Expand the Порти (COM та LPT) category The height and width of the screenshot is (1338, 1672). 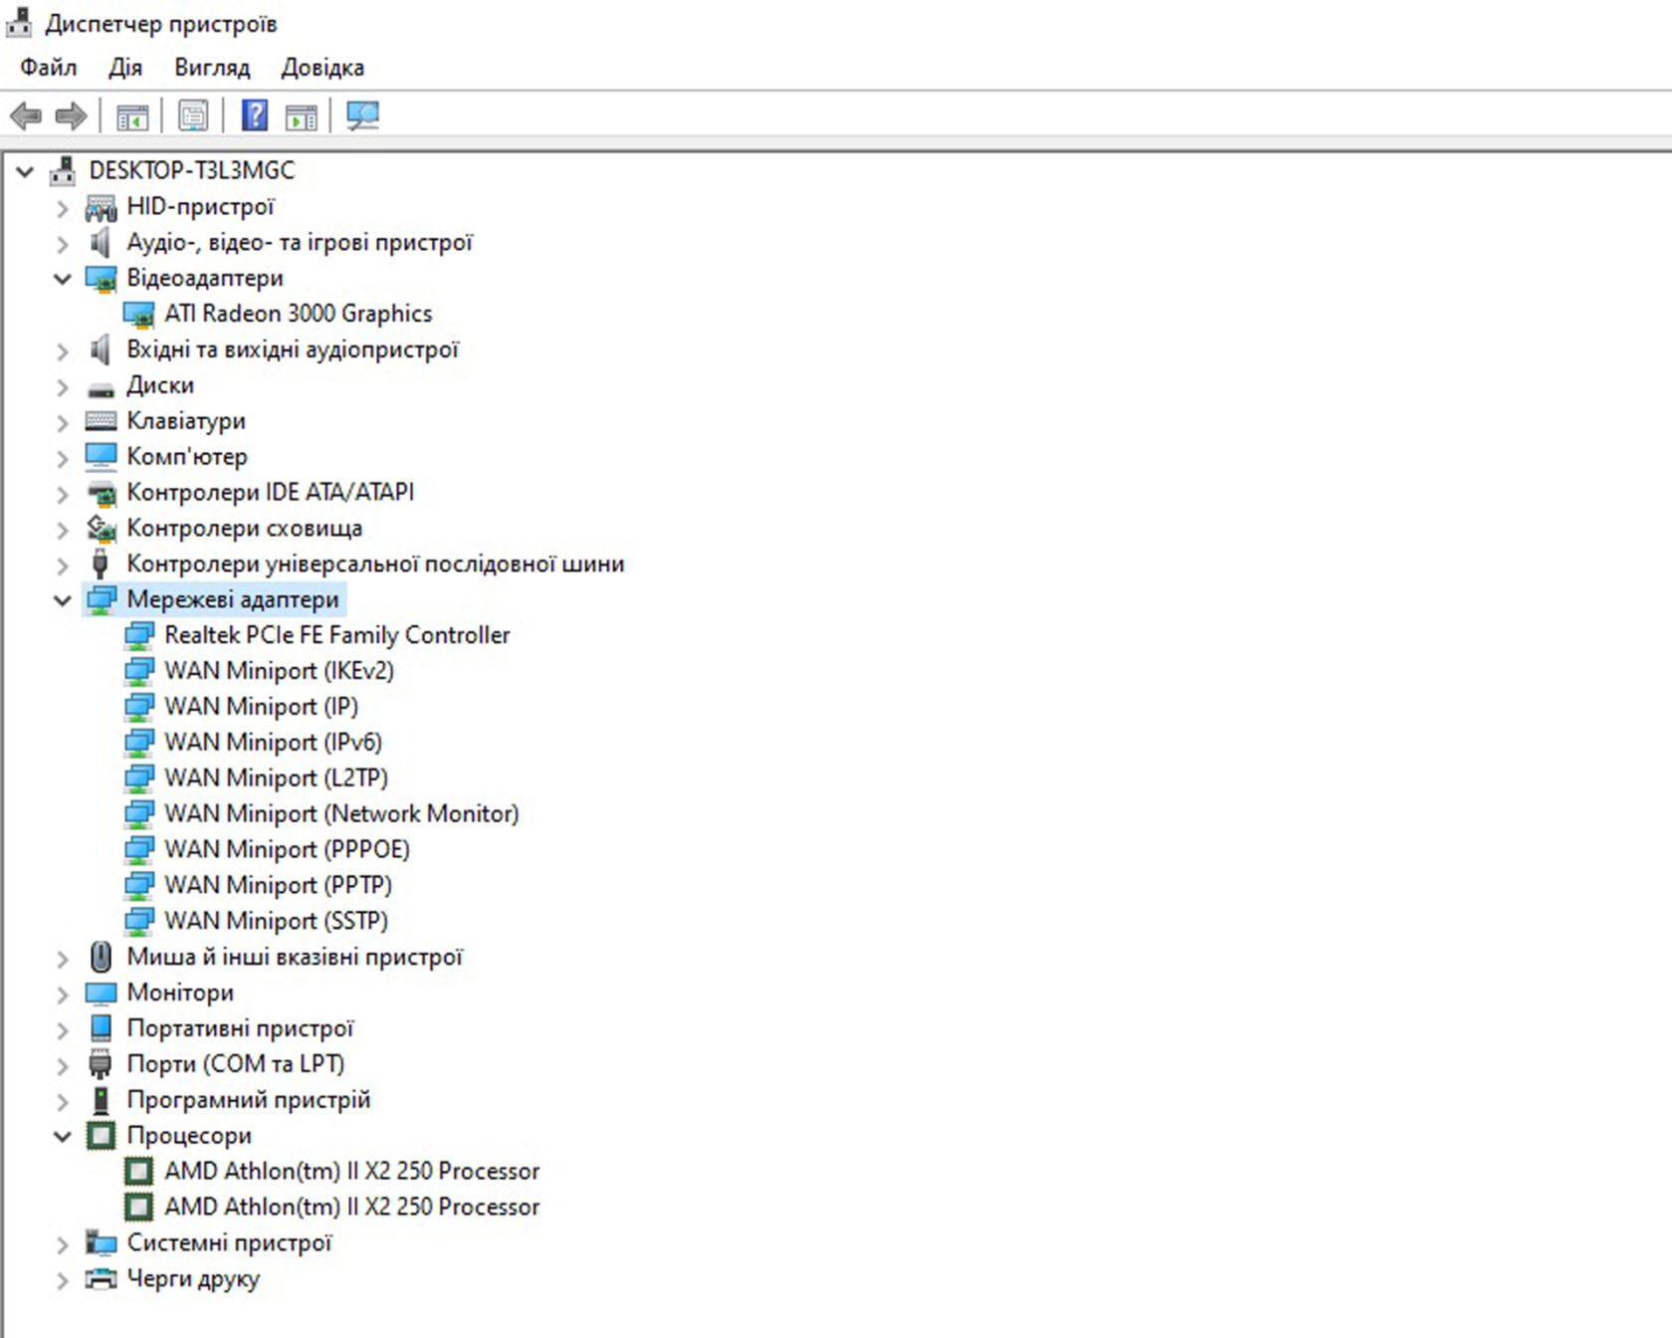click(63, 1065)
